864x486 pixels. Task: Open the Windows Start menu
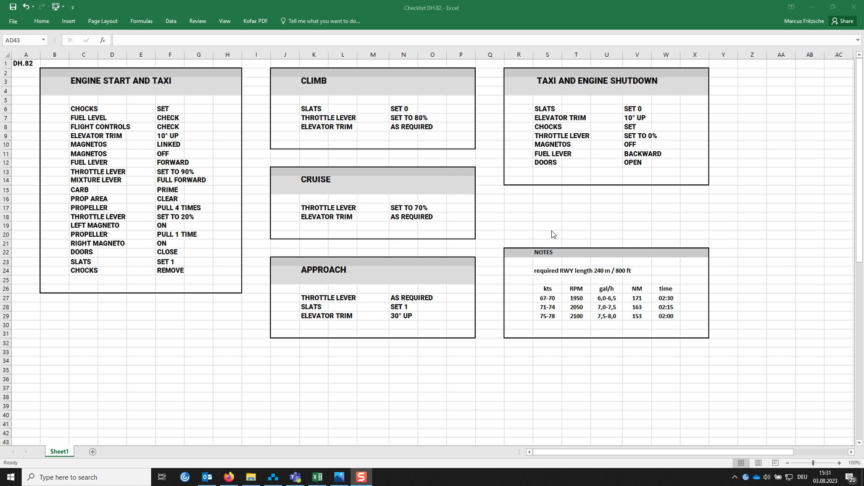tap(10, 477)
